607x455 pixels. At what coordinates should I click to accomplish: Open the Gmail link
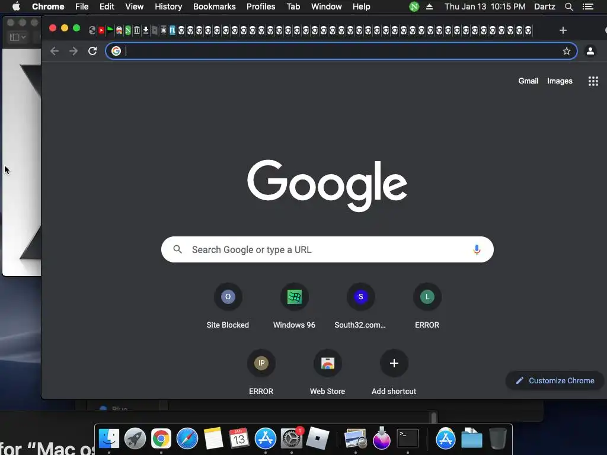(x=528, y=81)
